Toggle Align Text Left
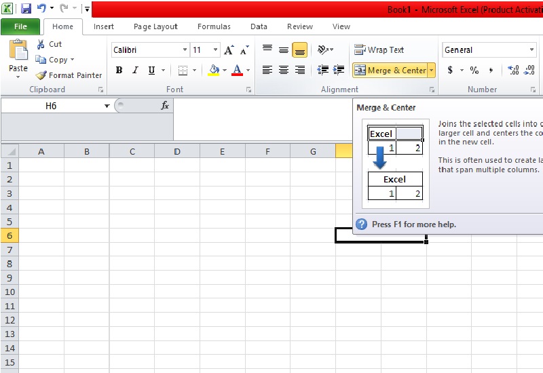Viewport: 543px width, 373px height. 267,71
